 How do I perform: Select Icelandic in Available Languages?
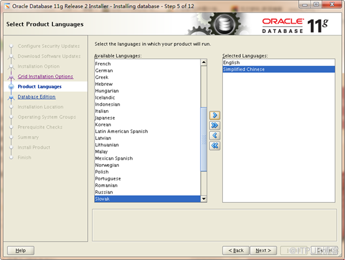[x=148, y=98]
